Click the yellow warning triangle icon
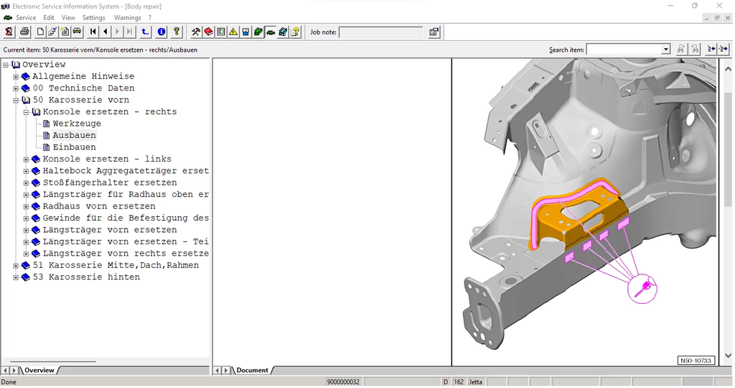Image resolution: width=735 pixels, height=388 pixels. tap(233, 32)
